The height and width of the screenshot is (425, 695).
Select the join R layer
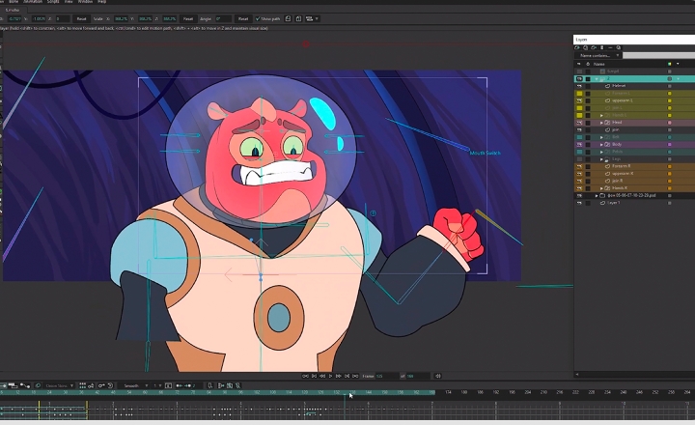618,181
